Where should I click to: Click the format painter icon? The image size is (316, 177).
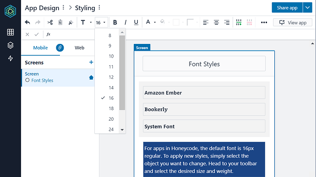pyautogui.click(x=71, y=22)
